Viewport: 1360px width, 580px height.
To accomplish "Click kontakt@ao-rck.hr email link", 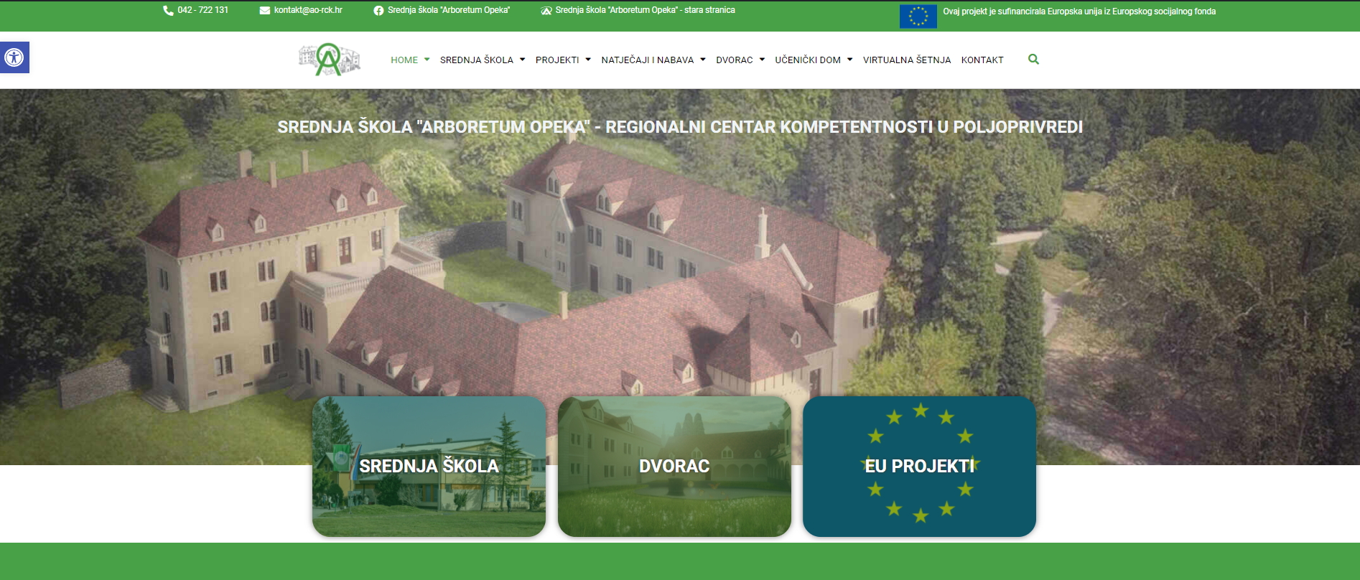I will (308, 10).
